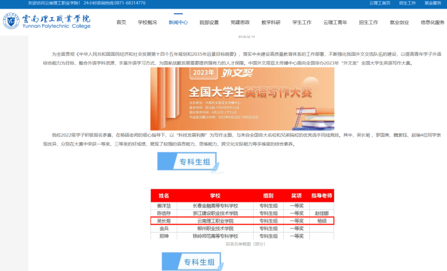The height and width of the screenshot is (271, 447).
Task: Click the name 金兵 in the table
Action: pyautogui.click(x=164, y=228)
